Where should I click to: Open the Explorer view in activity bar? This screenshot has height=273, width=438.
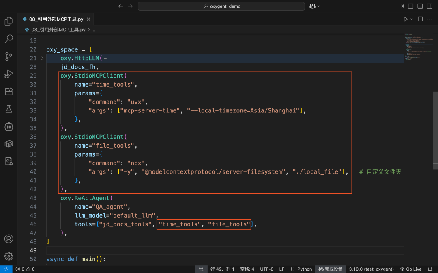click(x=9, y=21)
